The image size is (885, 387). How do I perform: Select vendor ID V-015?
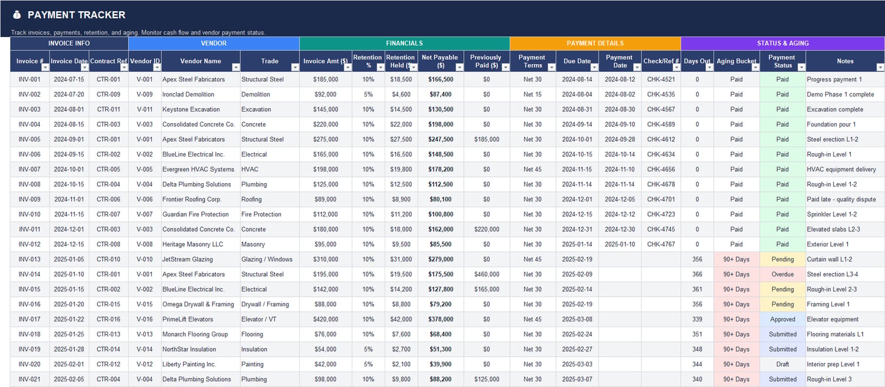[145, 305]
